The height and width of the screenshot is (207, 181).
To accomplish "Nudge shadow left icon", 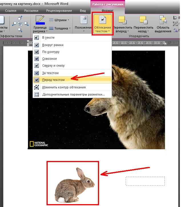I will point(14,24).
